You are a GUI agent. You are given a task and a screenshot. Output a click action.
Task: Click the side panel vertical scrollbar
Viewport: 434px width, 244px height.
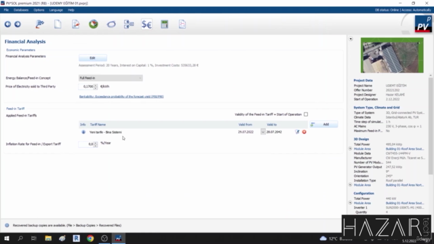click(431, 126)
